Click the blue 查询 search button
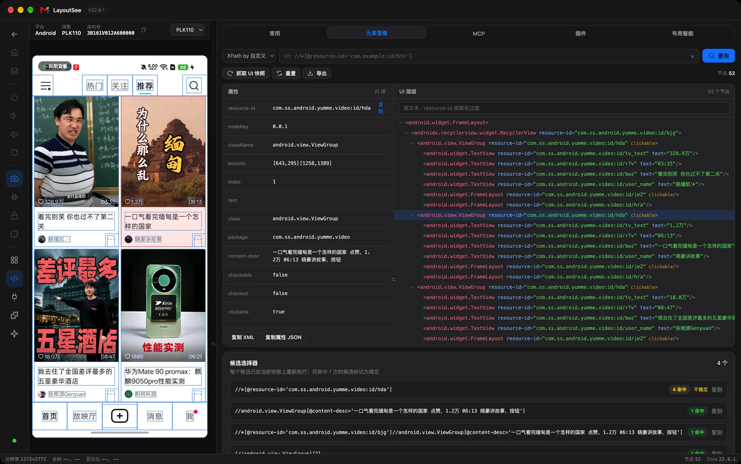741x464 pixels. pyautogui.click(x=718, y=56)
